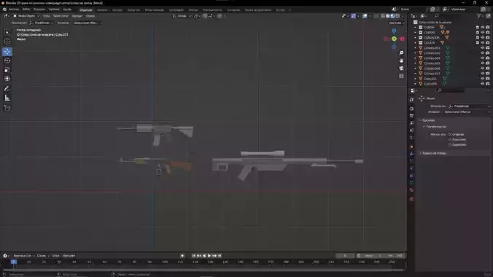The width and height of the screenshot is (493, 277).
Task: Open the Editar menu
Action: coord(26,9)
